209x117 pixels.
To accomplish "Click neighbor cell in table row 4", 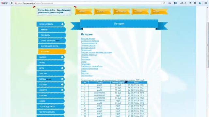I will pyautogui.click(x=99, y=93).
